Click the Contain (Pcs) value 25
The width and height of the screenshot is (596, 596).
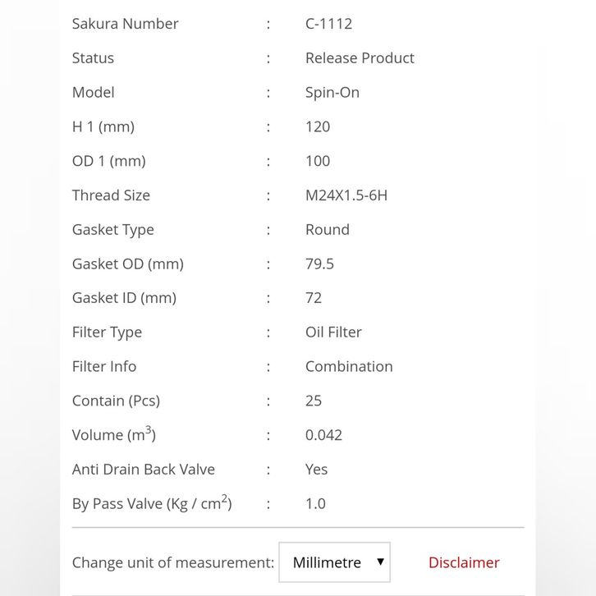click(314, 401)
